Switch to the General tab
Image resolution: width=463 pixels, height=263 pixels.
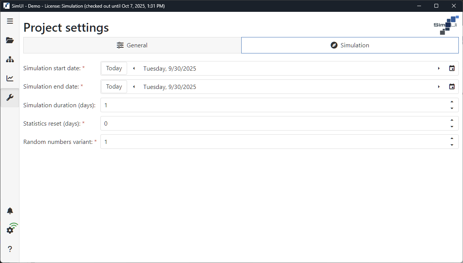pyautogui.click(x=132, y=45)
